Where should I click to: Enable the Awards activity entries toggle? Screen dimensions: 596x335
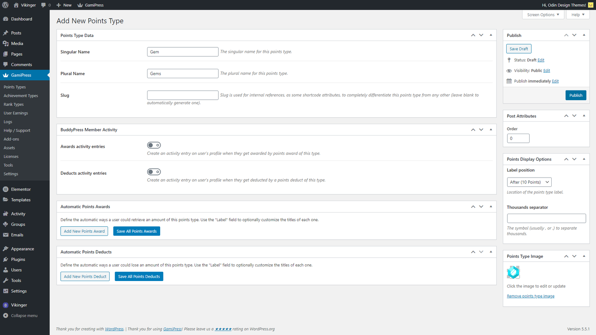(154, 145)
